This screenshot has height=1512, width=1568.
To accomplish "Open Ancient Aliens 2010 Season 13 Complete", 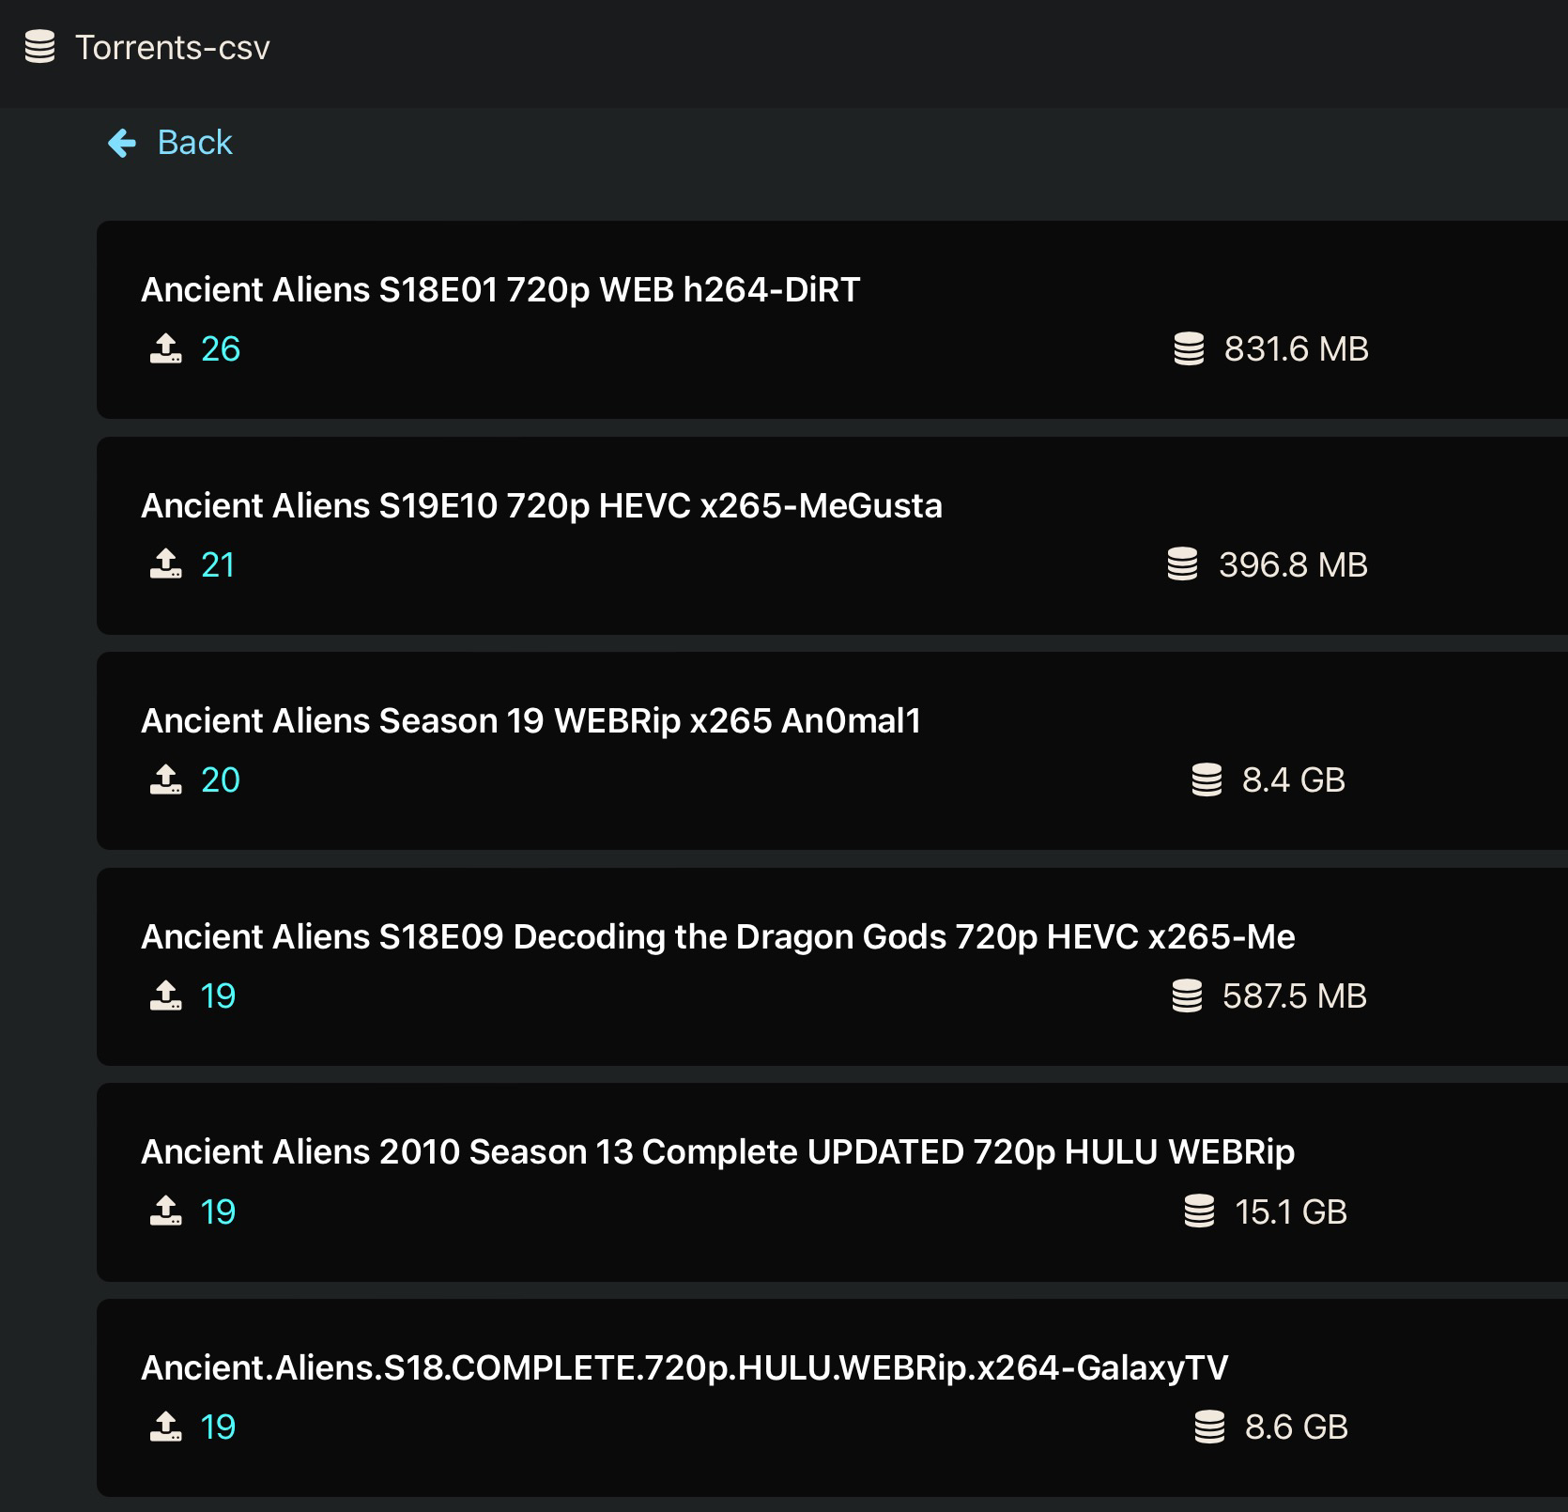I will point(717,1151).
